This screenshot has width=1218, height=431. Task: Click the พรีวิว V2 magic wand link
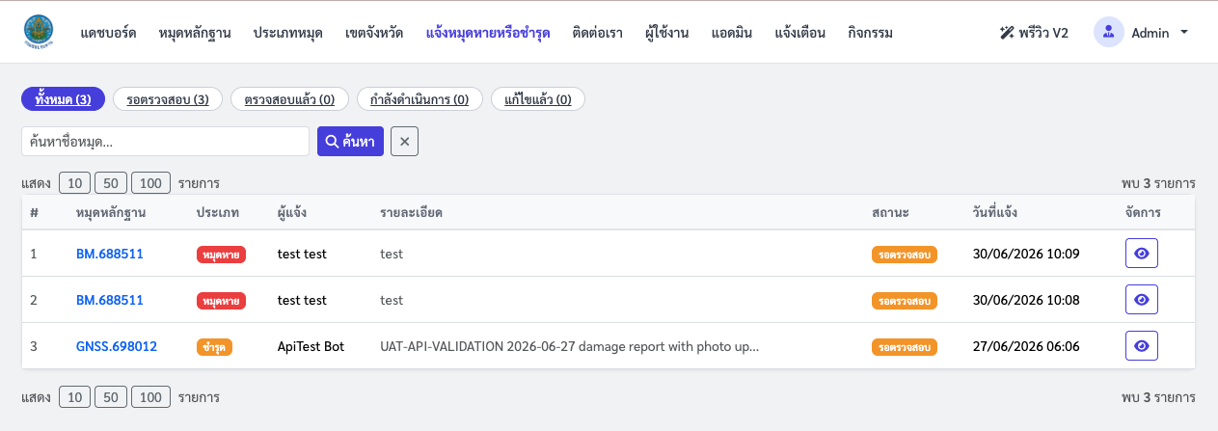pyautogui.click(x=1034, y=33)
